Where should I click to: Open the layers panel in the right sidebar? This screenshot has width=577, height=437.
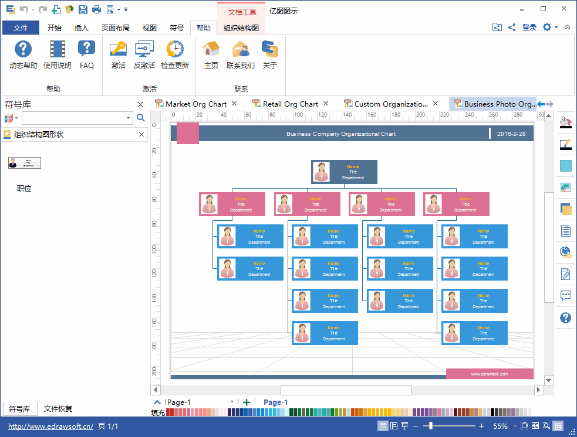point(566,209)
